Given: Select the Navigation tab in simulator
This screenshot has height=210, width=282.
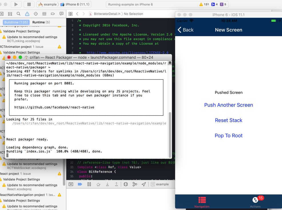Looking at the screenshot, I should tap(202, 202).
